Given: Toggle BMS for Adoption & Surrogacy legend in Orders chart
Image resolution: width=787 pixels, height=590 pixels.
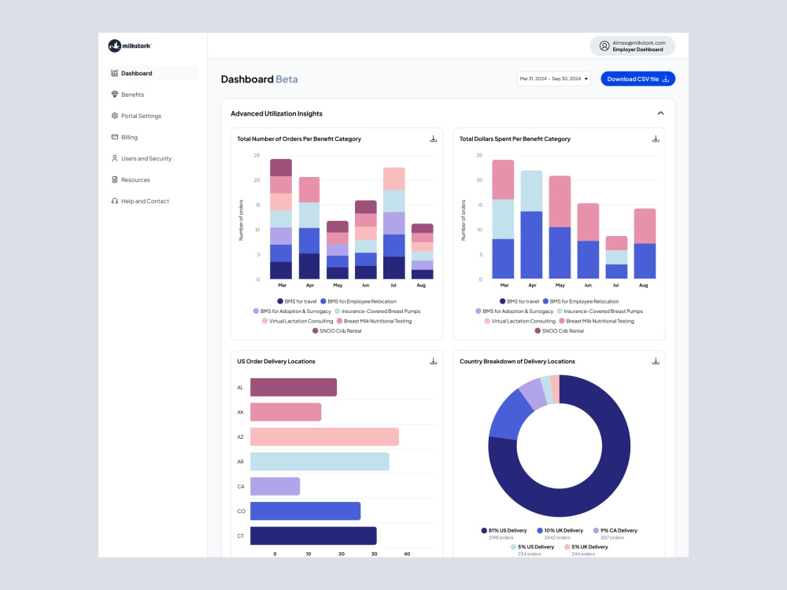Looking at the screenshot, I should [x=292, y=311].
